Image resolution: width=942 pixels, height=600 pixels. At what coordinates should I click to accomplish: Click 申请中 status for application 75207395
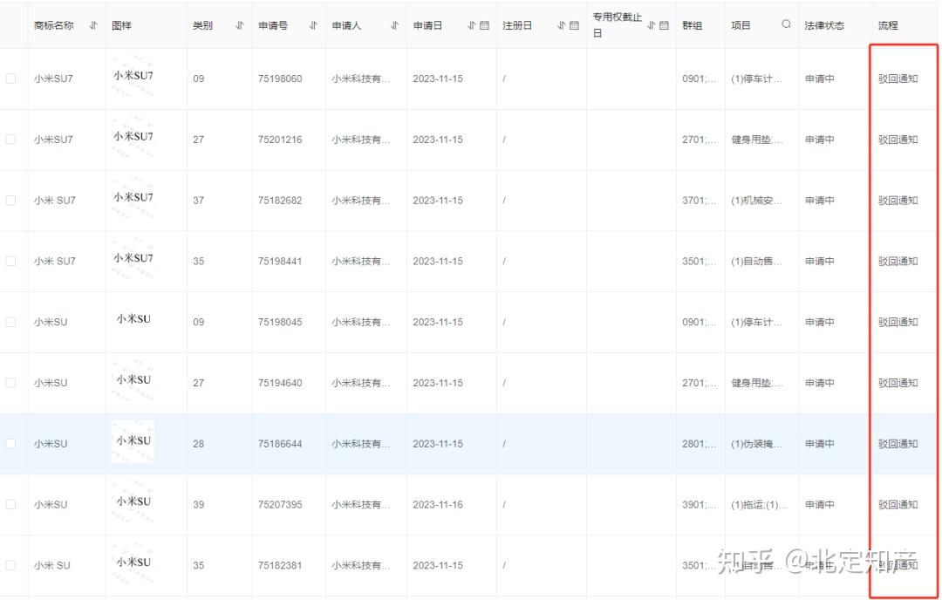click(x=819, y=504)
